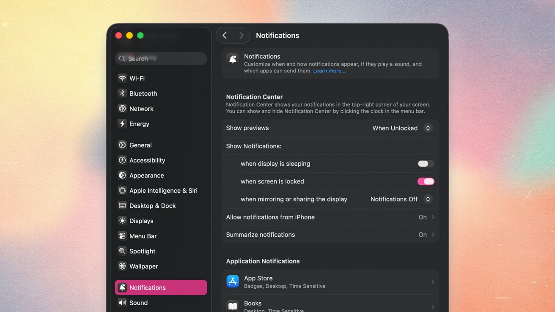Image resolution: width=555 pixels, height=312 pixels.
Task: Select the Displays sidebar icon
Action: [x=122, y=221]
